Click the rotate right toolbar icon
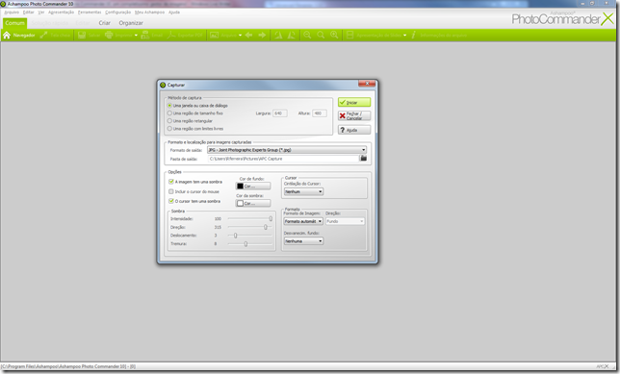The image size is (620, 374). pyautogui.click(x=292, y=36)
